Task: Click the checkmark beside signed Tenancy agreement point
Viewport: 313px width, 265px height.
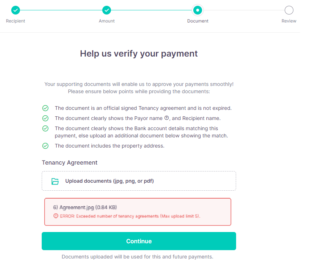Action: [45, 108]
